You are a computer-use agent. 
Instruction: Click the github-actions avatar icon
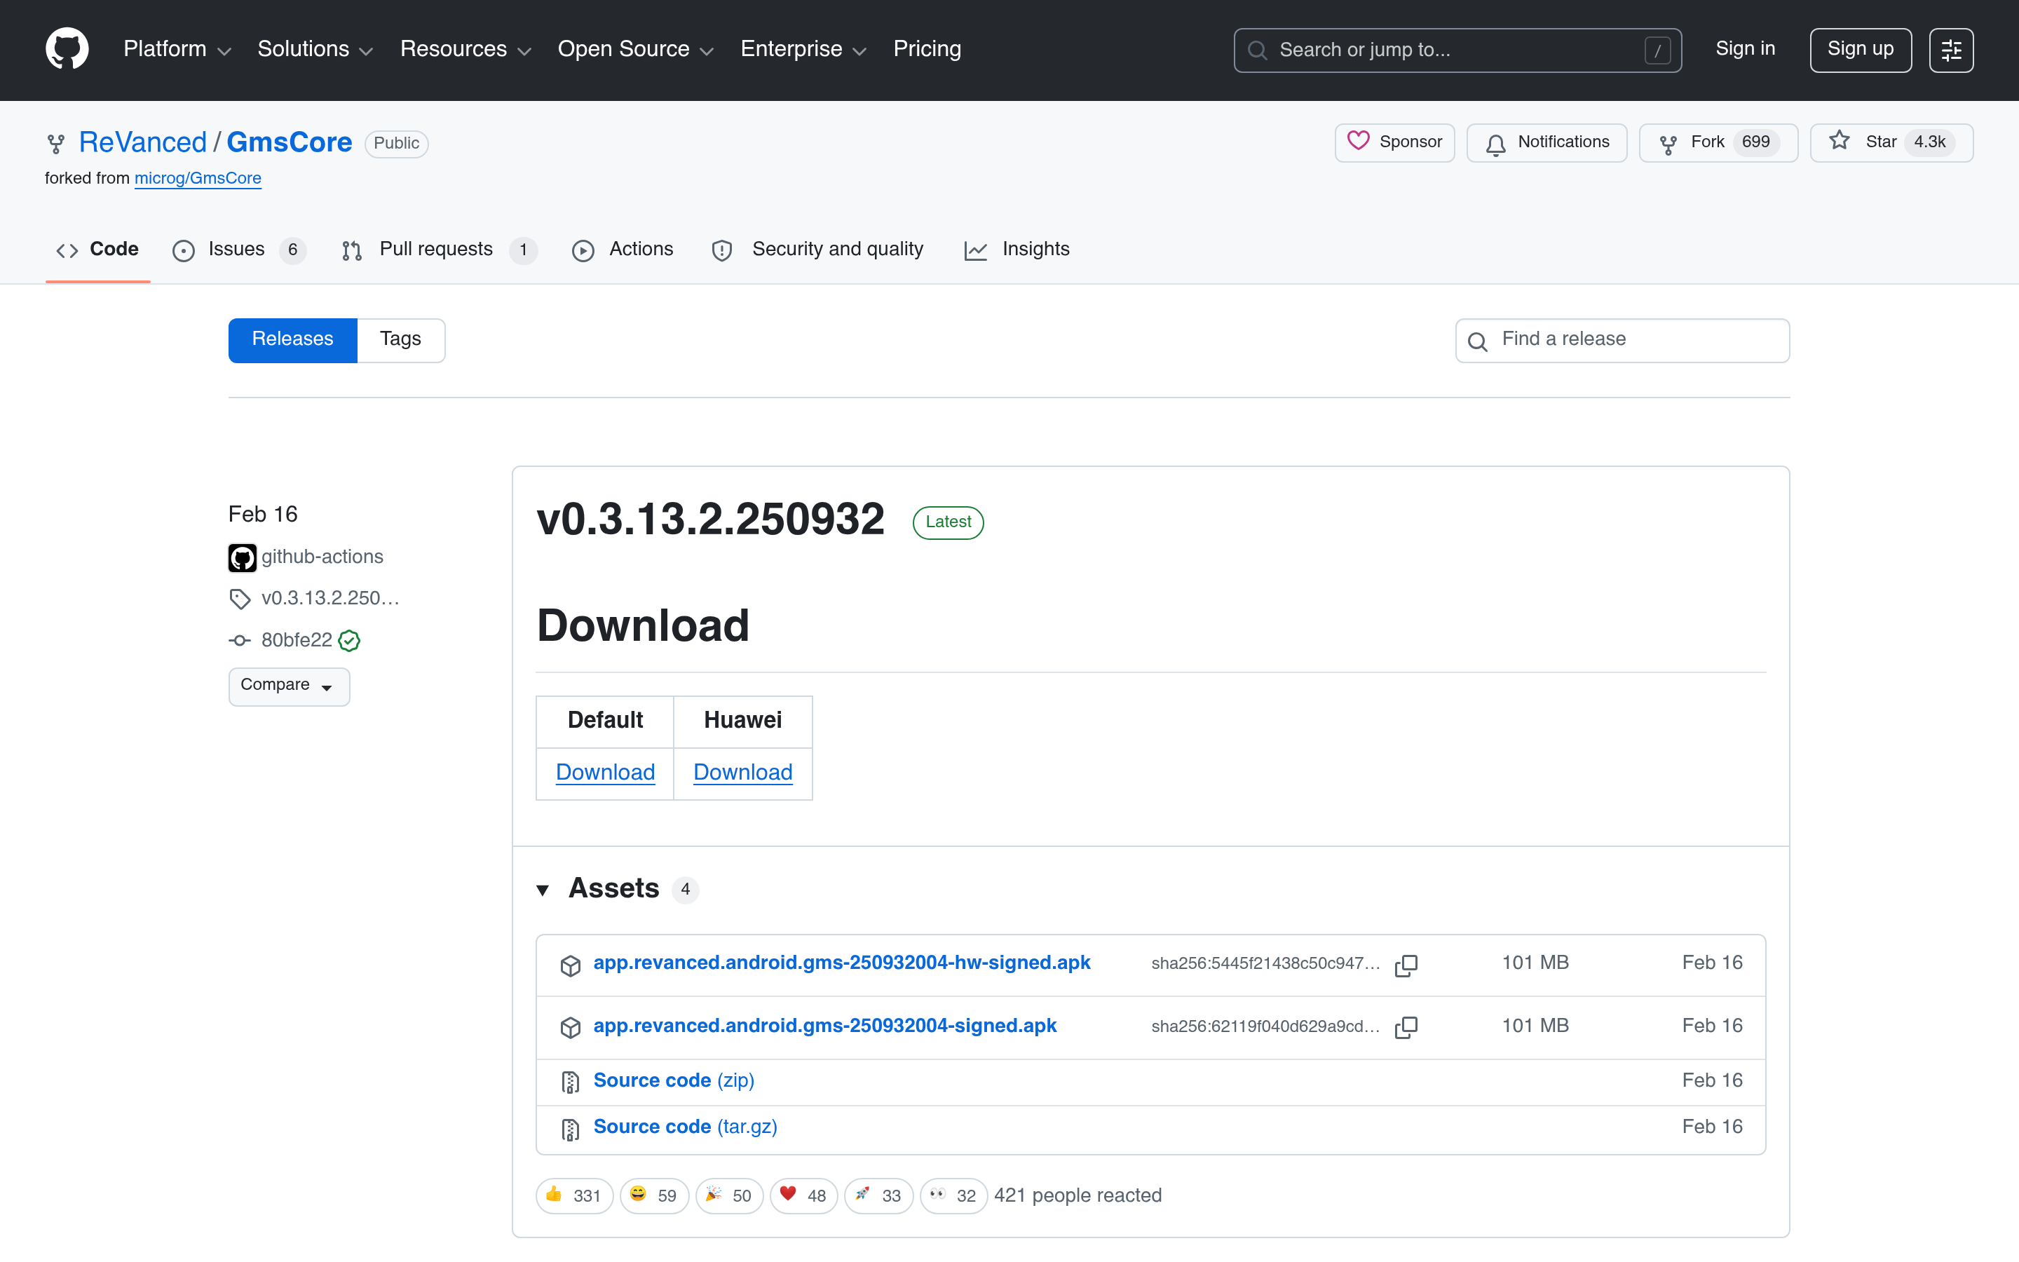pyautogui.click(x=243, y=557)
